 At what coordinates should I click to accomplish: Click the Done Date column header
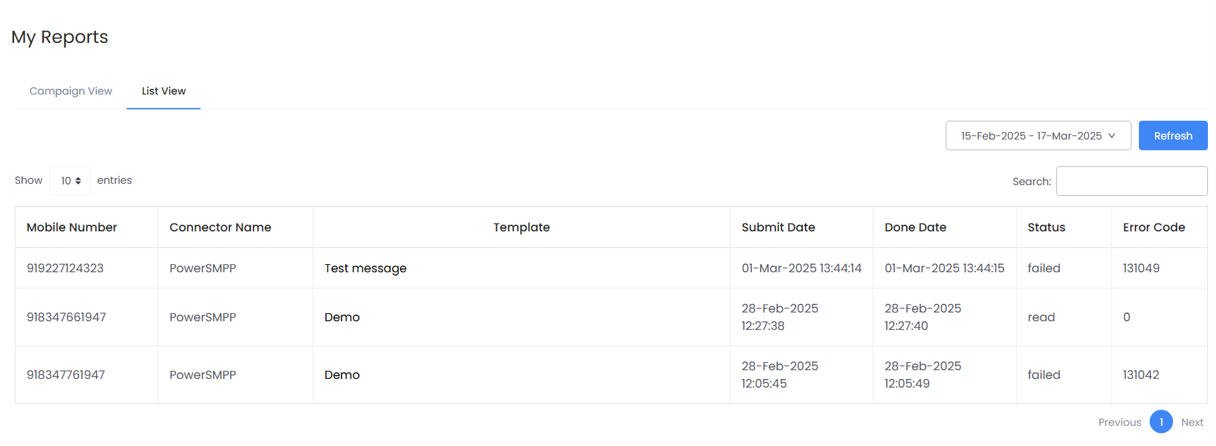(x=915, y=227)
